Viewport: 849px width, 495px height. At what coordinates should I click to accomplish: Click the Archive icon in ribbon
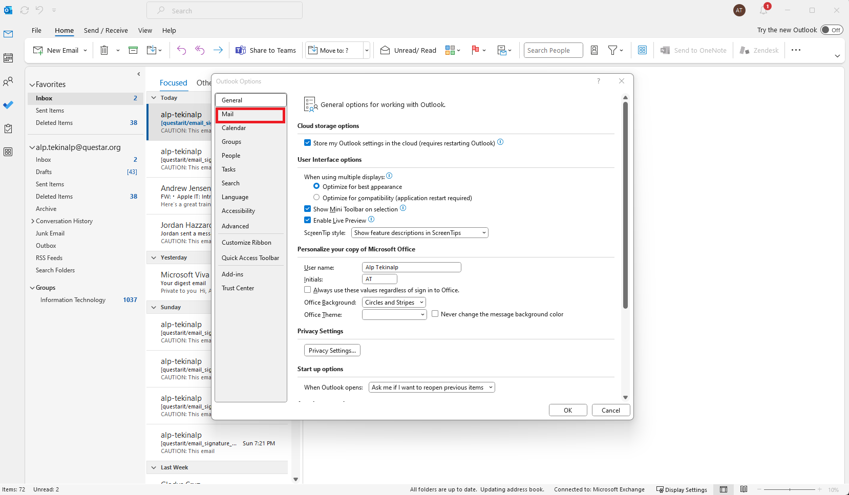click(133, 50)
